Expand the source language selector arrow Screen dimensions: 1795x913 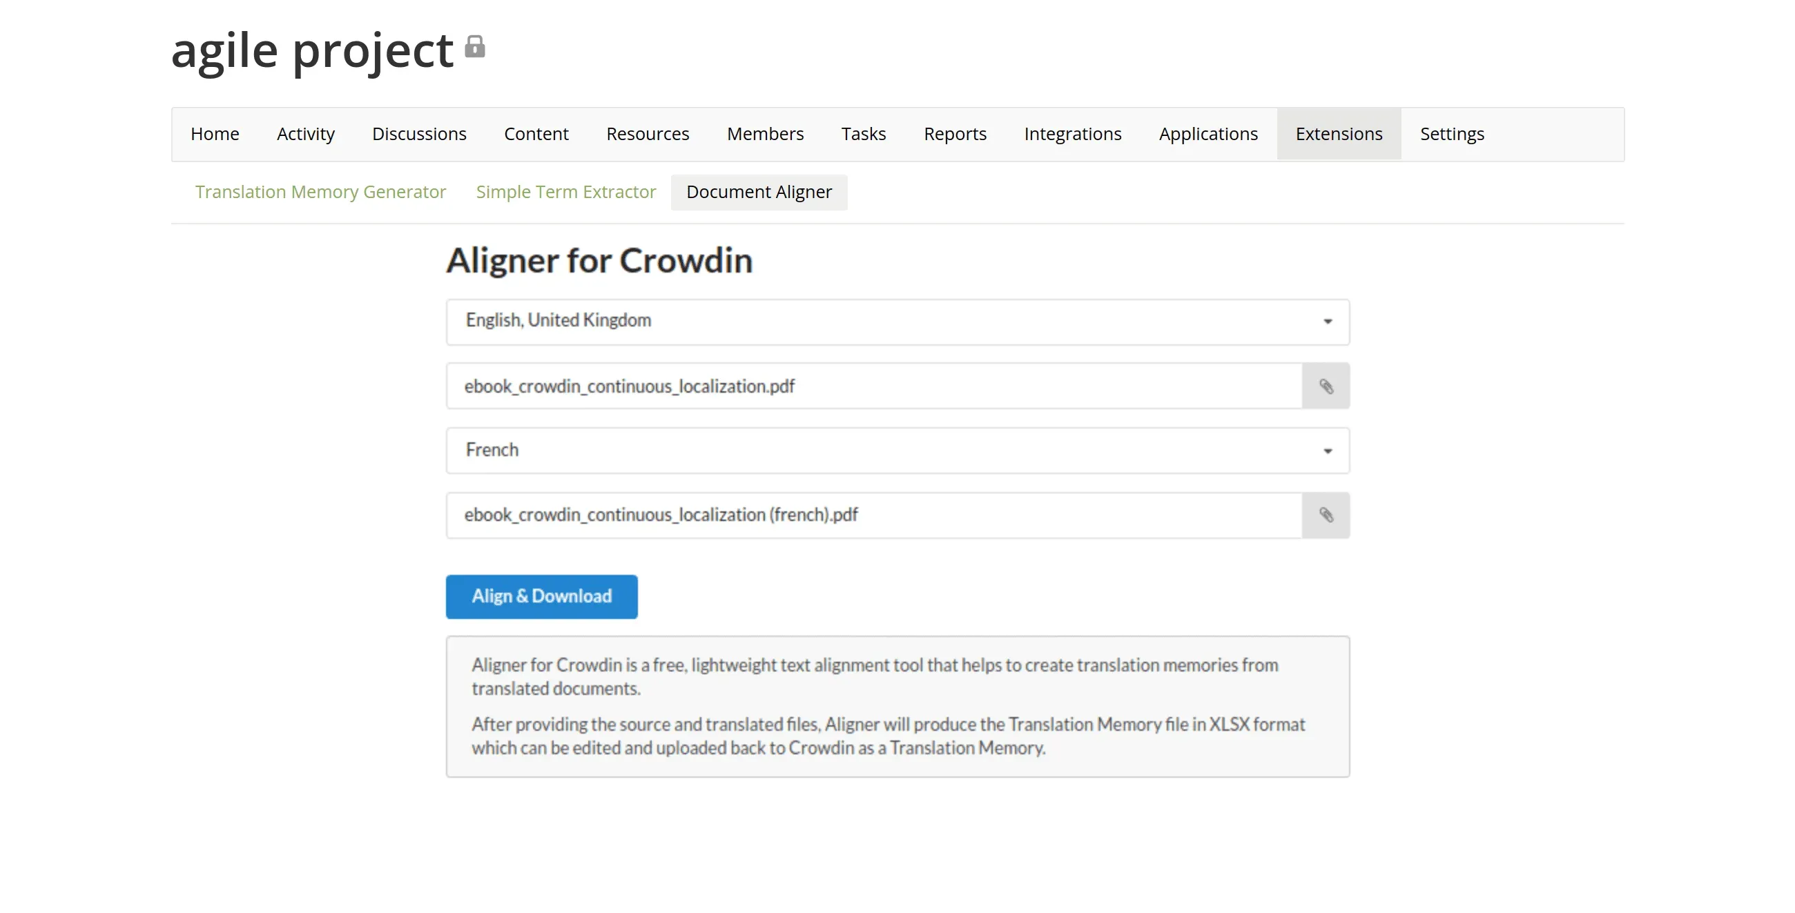click(x=1328, y=322)
